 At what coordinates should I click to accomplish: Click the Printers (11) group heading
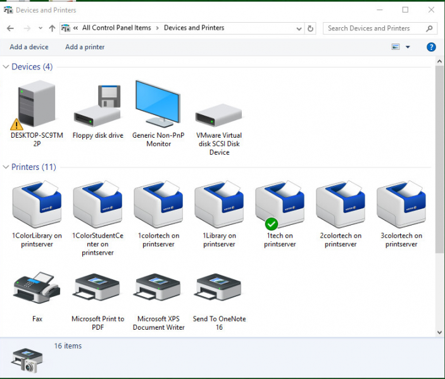[x=34, y=167]
